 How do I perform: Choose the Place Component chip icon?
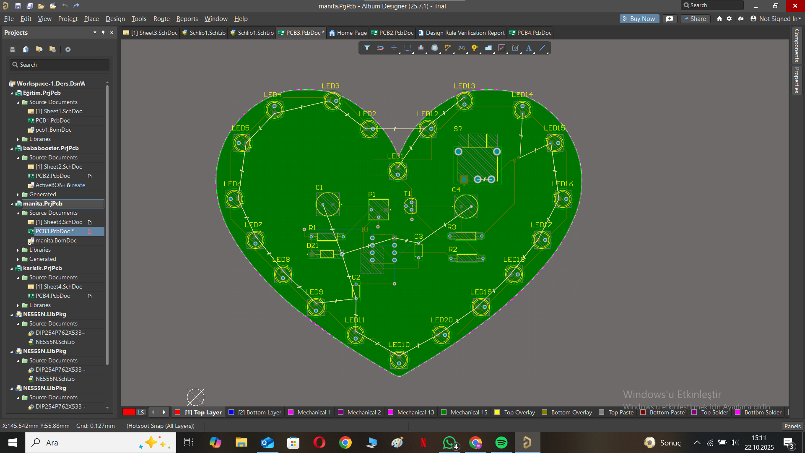point(434,48)
